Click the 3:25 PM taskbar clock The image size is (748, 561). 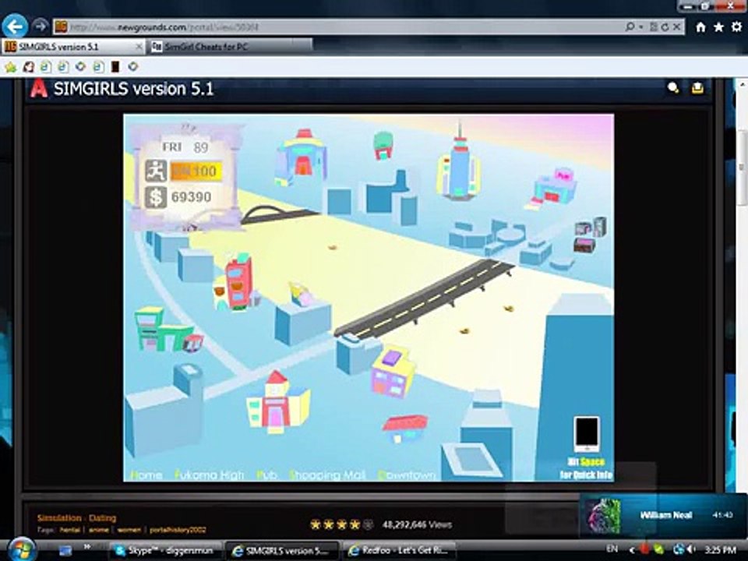720,550
